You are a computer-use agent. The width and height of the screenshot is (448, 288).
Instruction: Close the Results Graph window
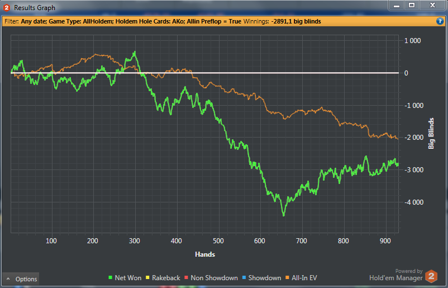click(432, 6)
